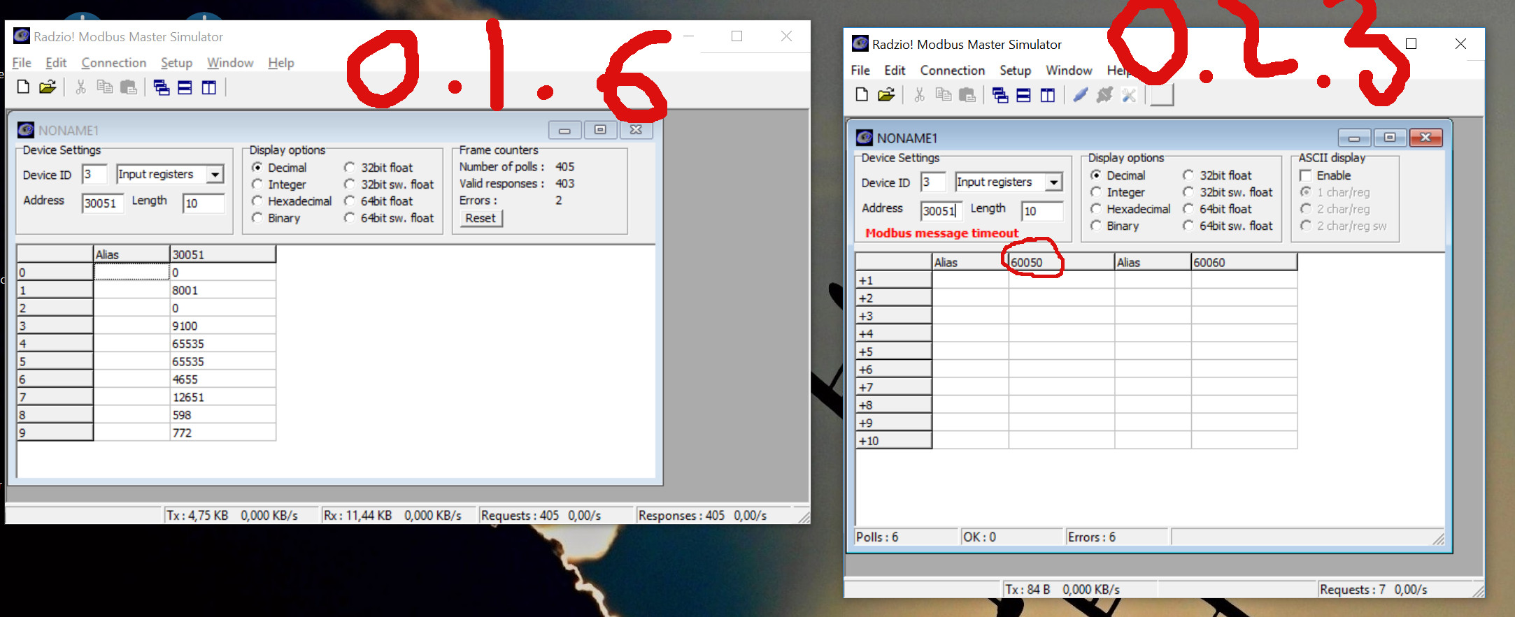The height and width of the screenshot is (617, 1515).
Task: Click Open folder icon in right window toolbar
Action: (x=885, y=95)
